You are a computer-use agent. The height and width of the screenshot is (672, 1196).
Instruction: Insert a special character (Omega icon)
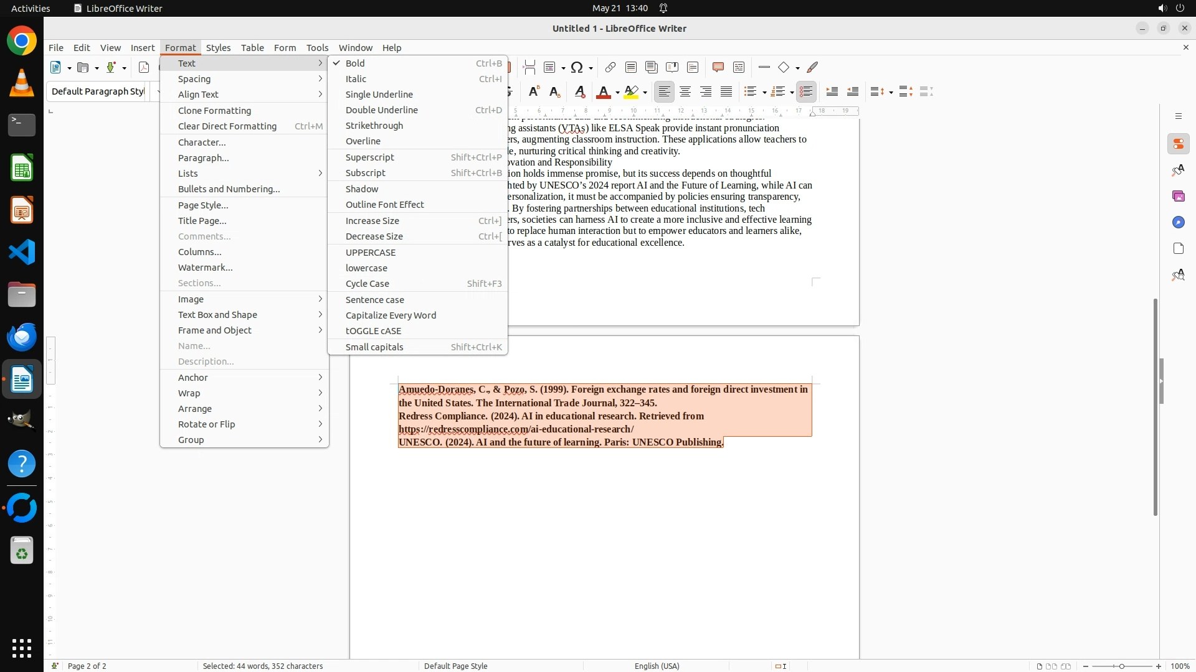[x=577, y=67]
